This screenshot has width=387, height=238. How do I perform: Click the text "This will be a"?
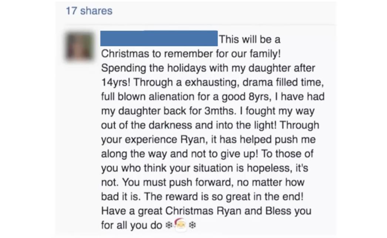pos(249,40)
